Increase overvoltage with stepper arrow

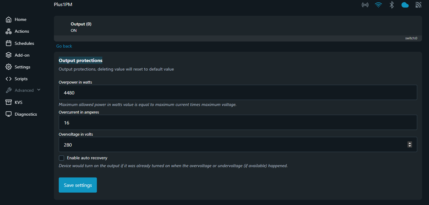[x=410, y=143]
